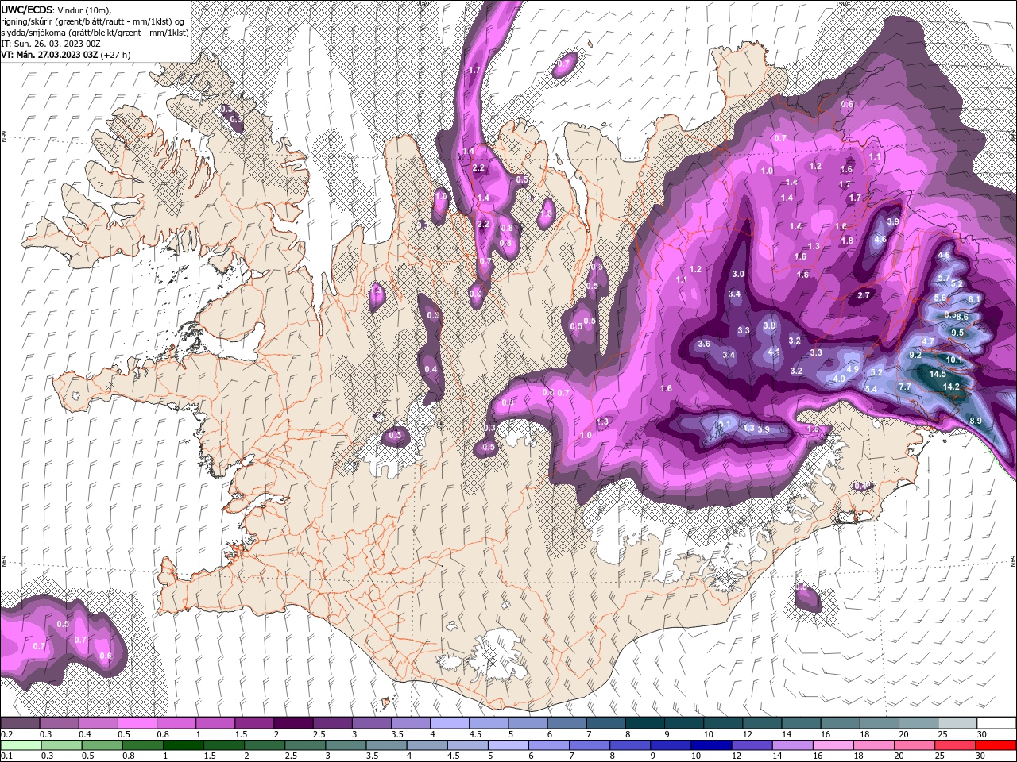Click the '0.1' label on the rain legend
This screenshot has height=762, width=1017.
coord(6,756)
